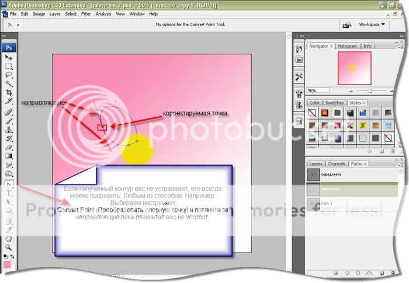Screen dimensions: 409x283
Task: Switch to the Swatches tab
Action: (x=334, y=103)
